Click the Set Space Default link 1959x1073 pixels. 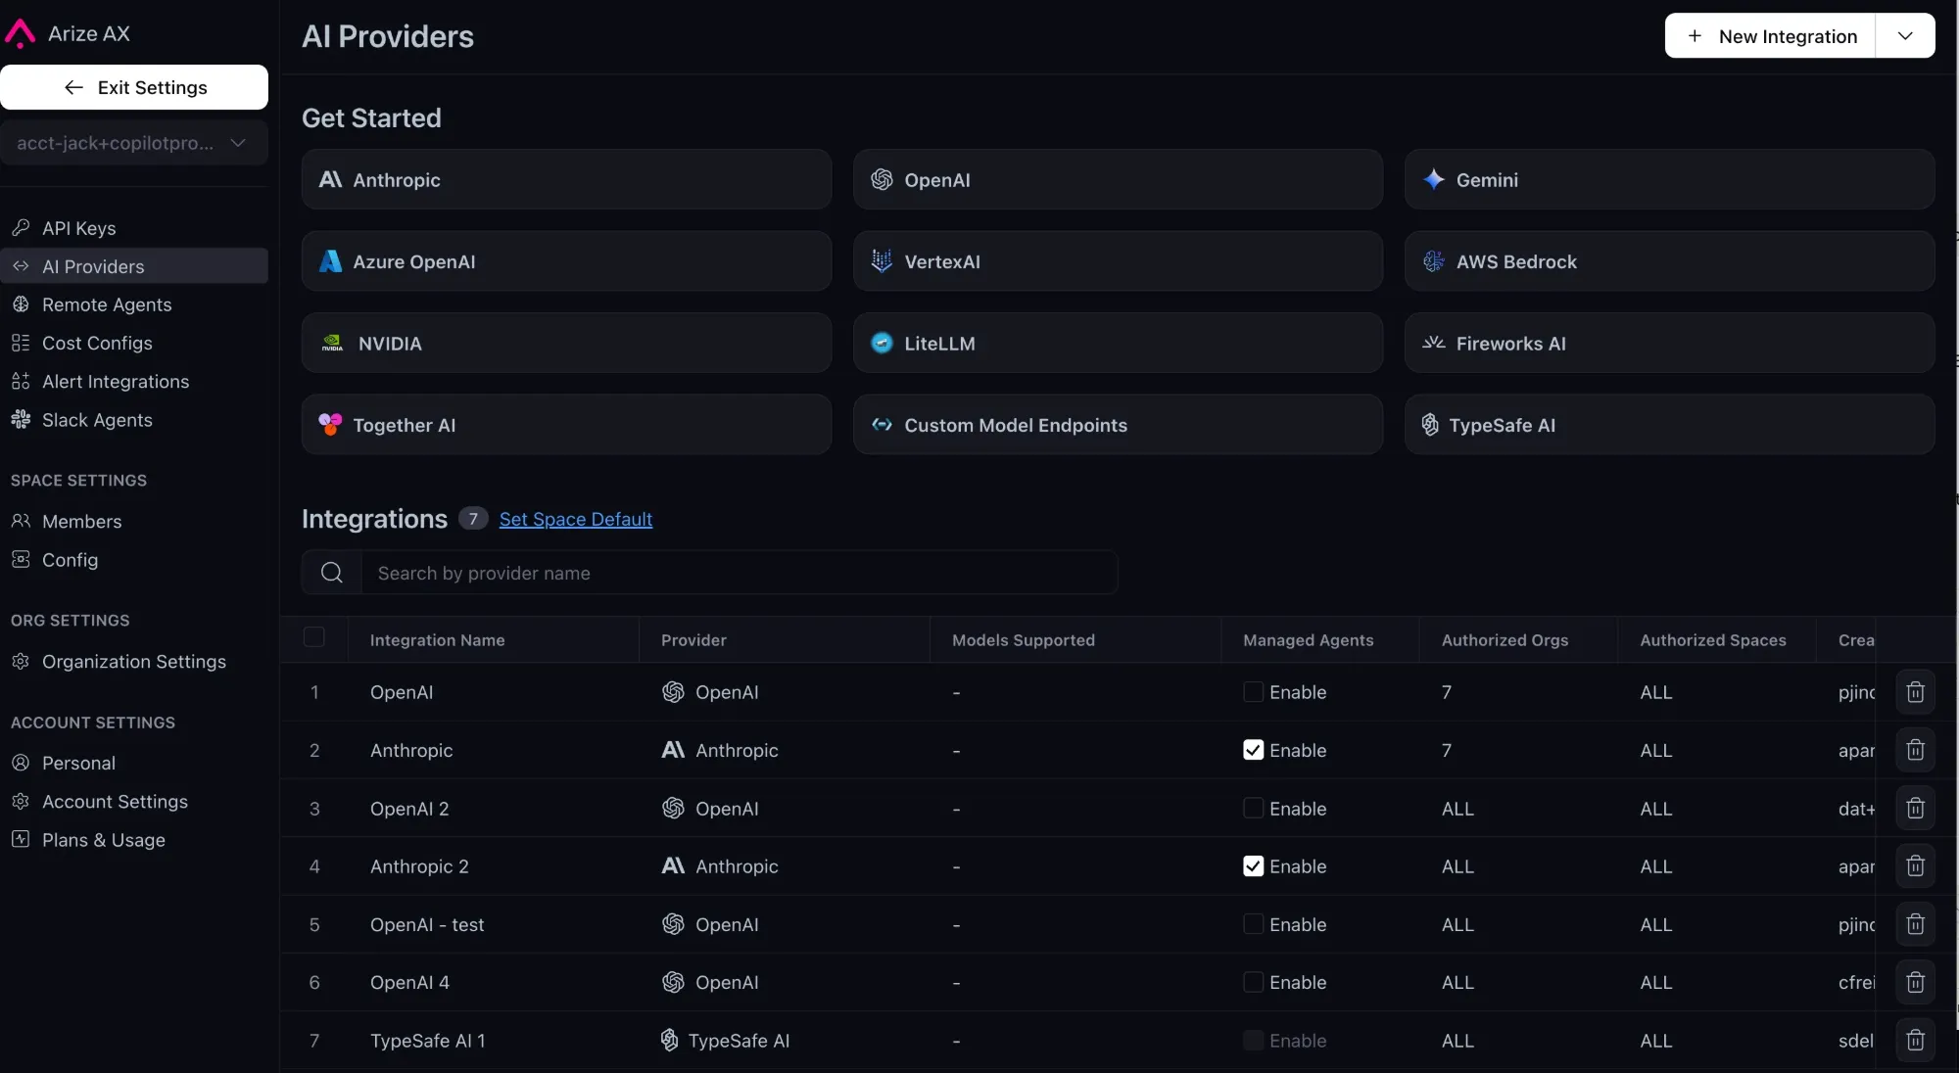click(x=575, y=519)
